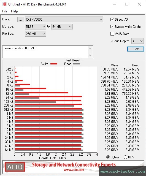146x176 pixels.
Task: Click the 128 KB read value 2.02 GB/s
Action: pyautogui.click(x=133, y=102)
